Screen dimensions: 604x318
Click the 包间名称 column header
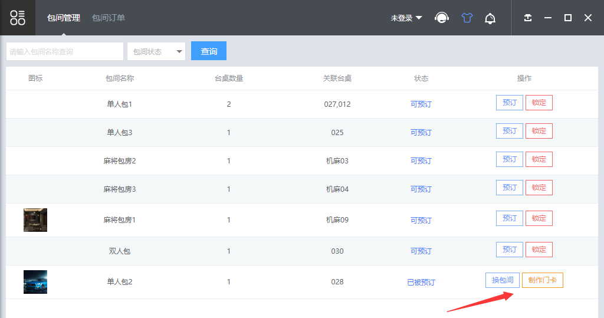pos(119,78)
